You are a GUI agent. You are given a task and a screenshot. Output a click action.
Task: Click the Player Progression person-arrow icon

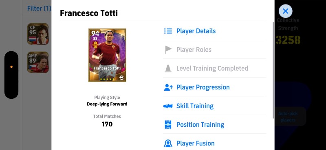(168, 87)
